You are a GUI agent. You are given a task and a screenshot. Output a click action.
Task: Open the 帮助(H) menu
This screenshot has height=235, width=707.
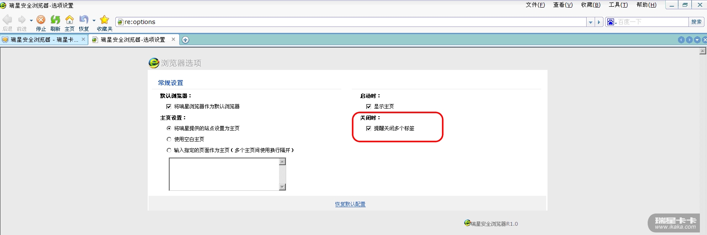click(646, 5)
